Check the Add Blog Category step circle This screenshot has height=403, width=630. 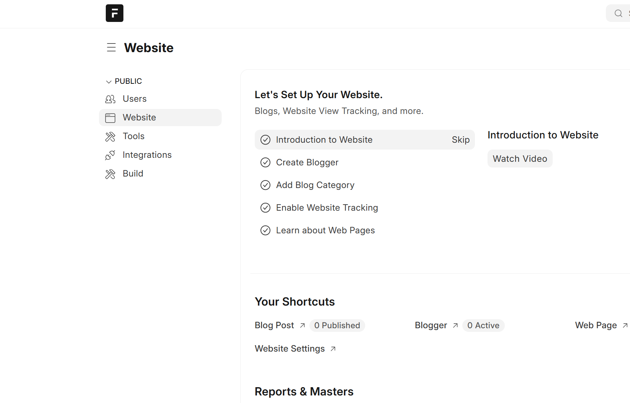(265, 185)
